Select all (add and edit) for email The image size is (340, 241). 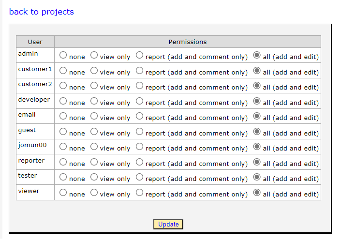point(257,116)
